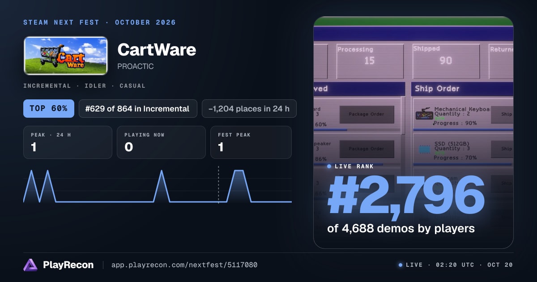The image size is (537, 282).
Task: Open the CartWare game capsule image
Action: coord(66,56)
